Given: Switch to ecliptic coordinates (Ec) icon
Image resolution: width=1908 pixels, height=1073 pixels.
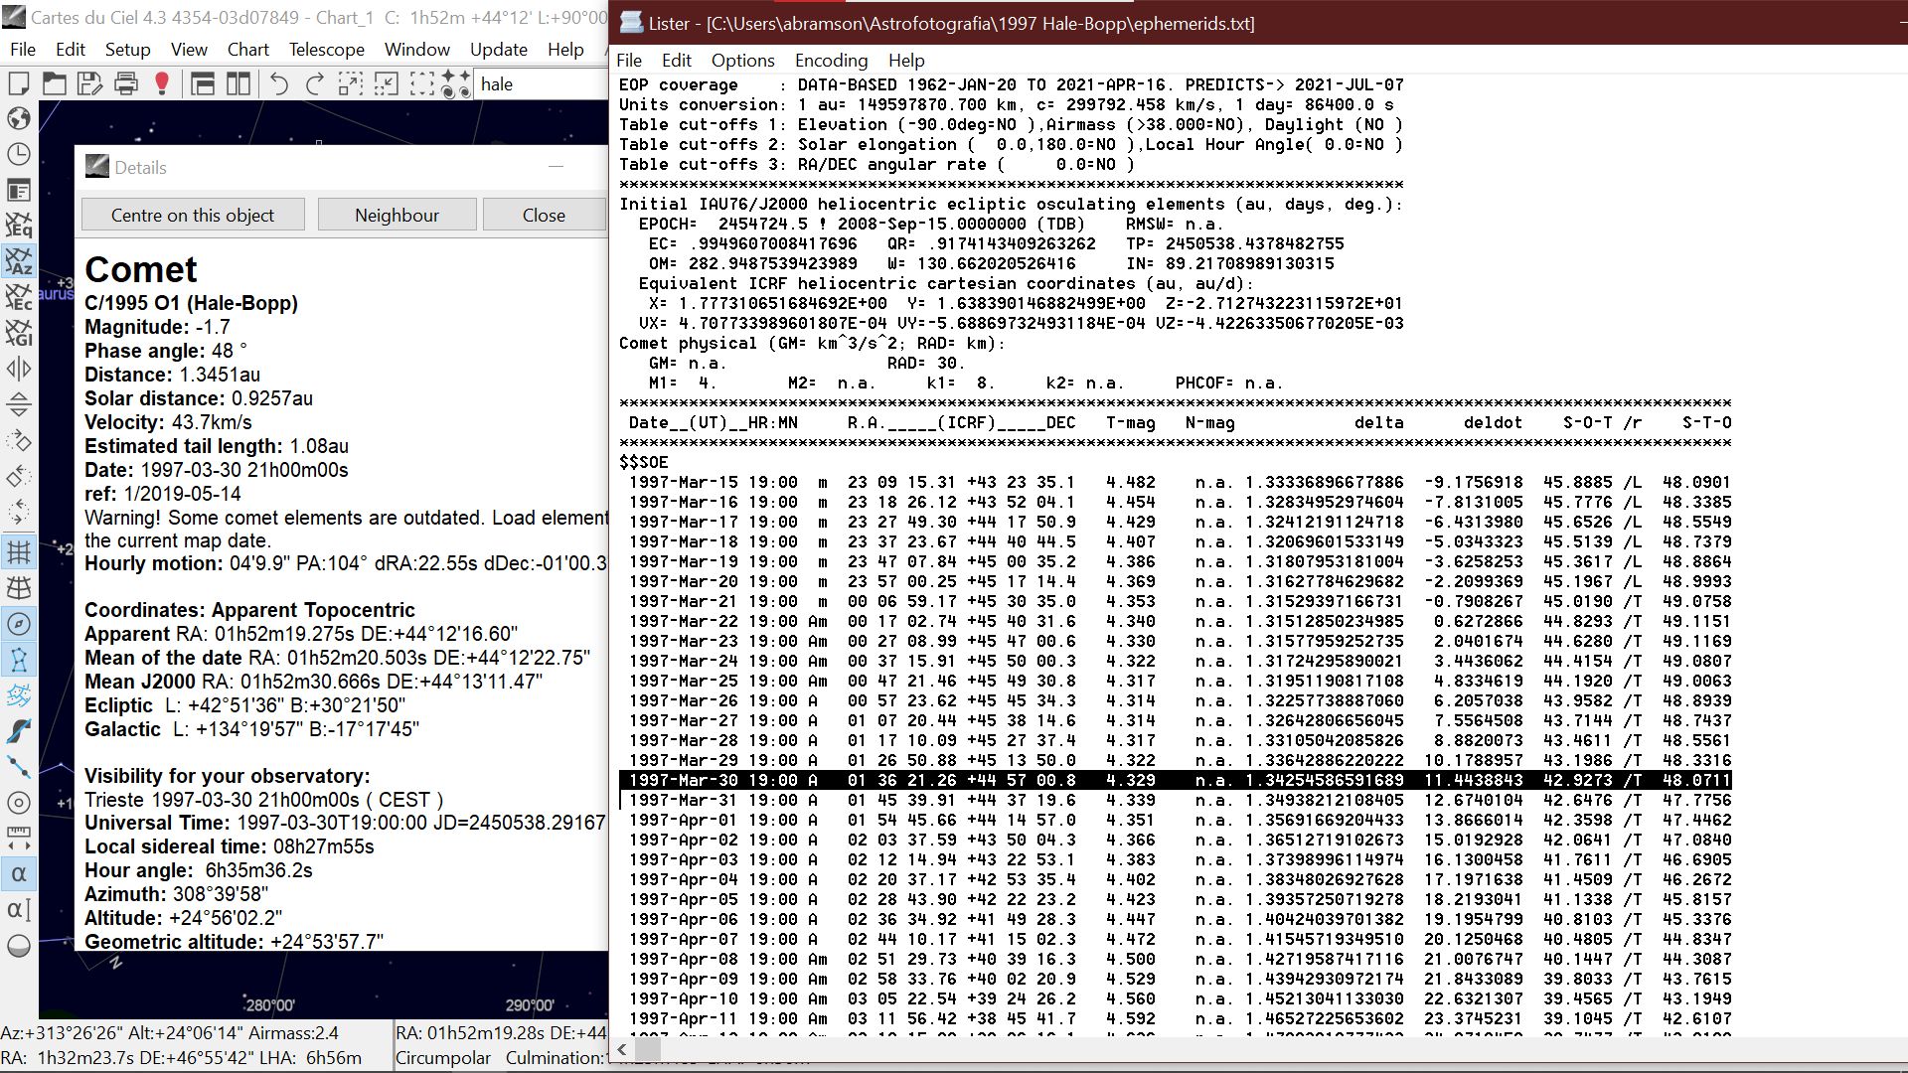Looking at the screenshot, I should pyautogui.click(x=19, y=297).
